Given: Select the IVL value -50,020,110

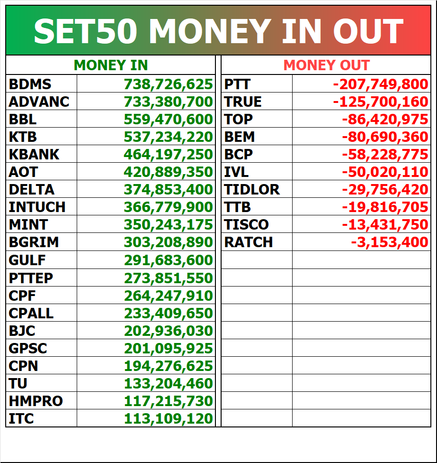Looking at the screenshot, I should 385,172.
